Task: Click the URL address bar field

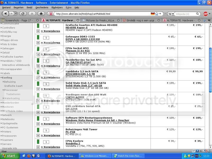Action: tap(103, 14)
